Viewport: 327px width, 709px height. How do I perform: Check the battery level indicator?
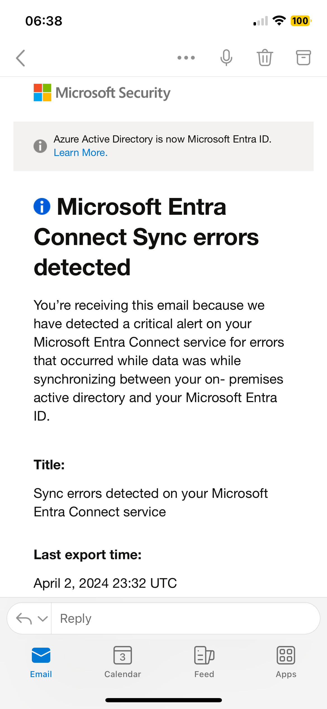tap(300, 20)
